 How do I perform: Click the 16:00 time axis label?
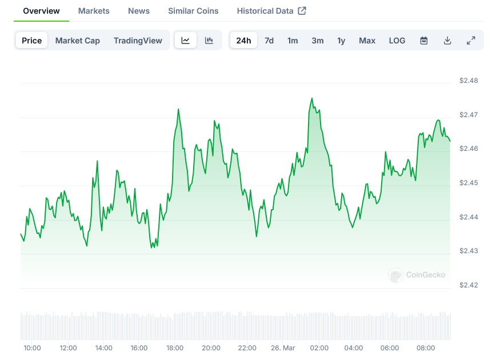pyautogui.click(x=139, y=348)
